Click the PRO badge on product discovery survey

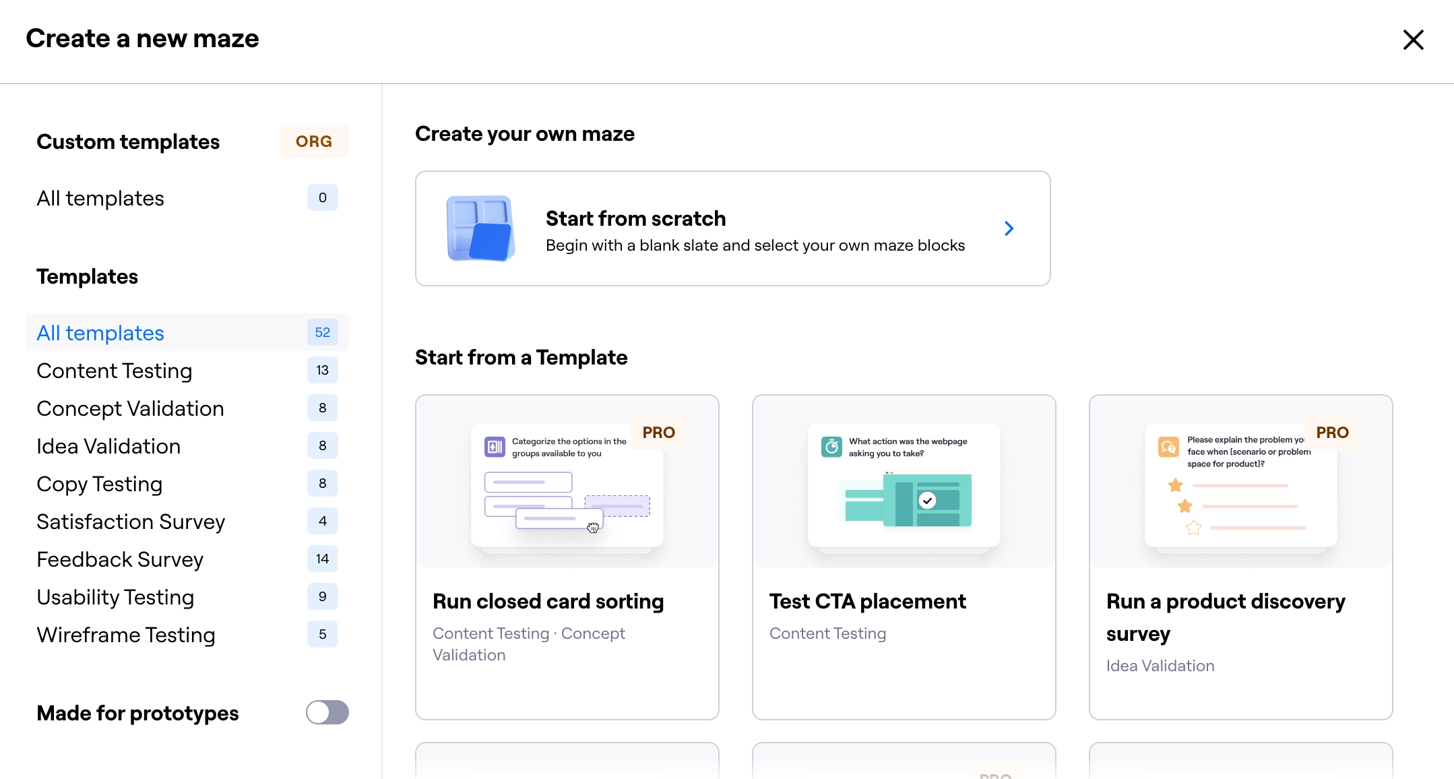click(x=1332, y=433)
